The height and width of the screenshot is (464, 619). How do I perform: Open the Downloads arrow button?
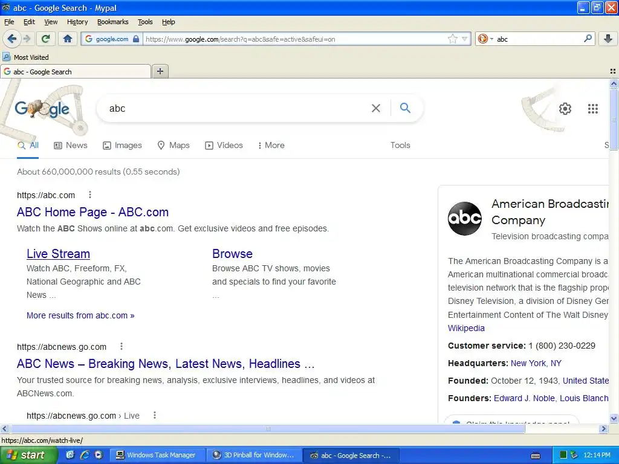point(608,39)
